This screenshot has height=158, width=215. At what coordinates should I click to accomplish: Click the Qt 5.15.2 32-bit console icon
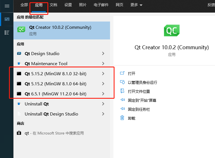[19, 74]
